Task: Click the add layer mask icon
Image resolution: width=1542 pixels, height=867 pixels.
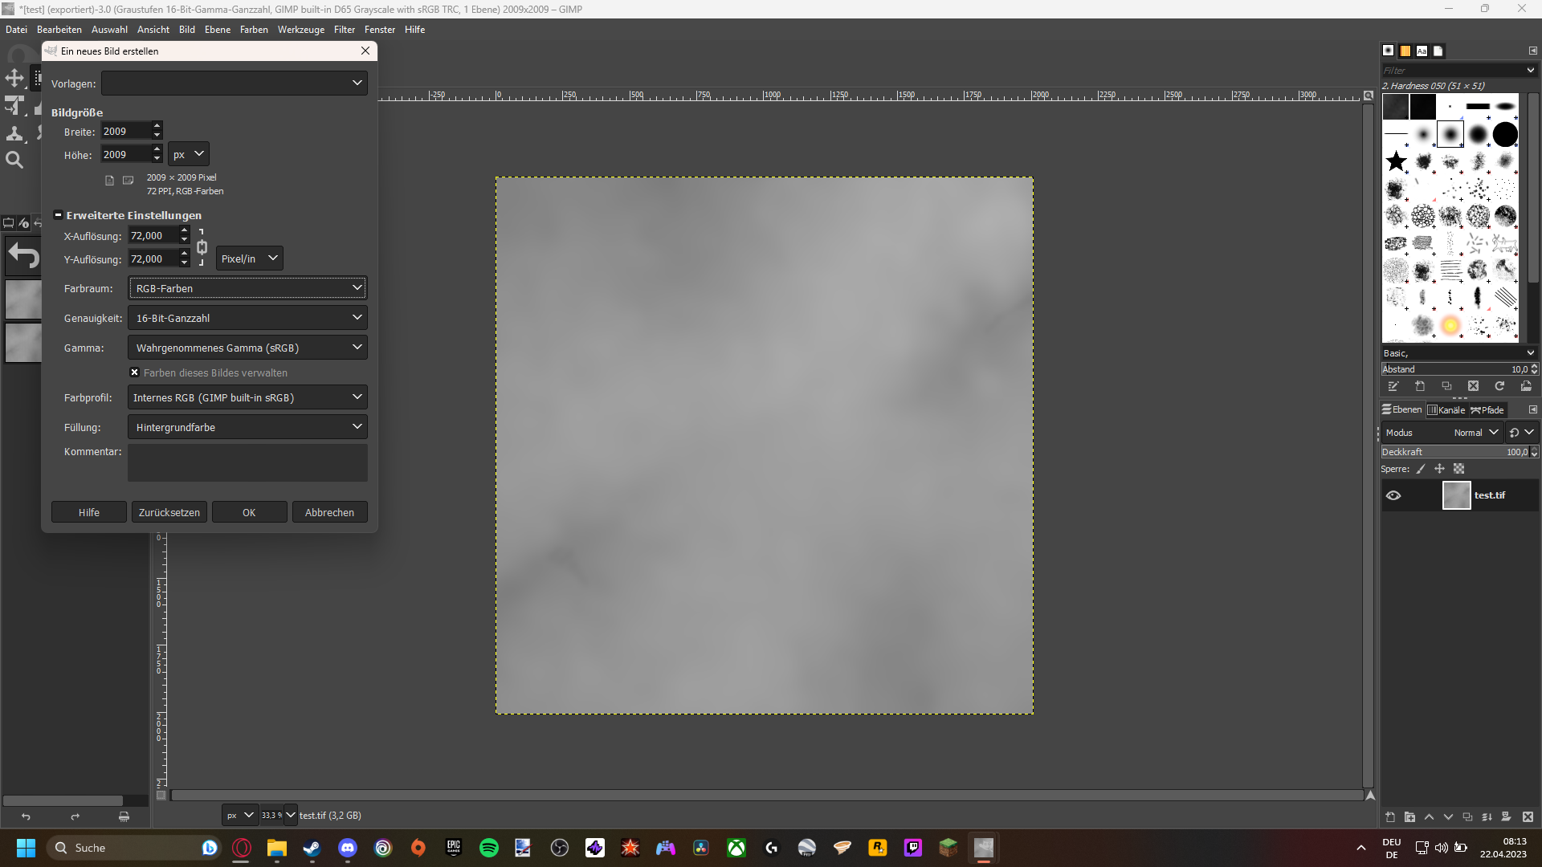Action: tap(1506, 817)
